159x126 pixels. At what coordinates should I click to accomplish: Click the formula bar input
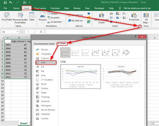[x=102, y=32]
